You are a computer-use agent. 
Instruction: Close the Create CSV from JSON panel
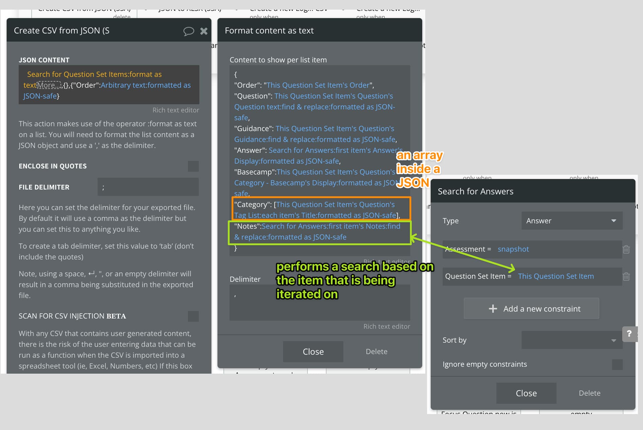(x=204, y=31)
